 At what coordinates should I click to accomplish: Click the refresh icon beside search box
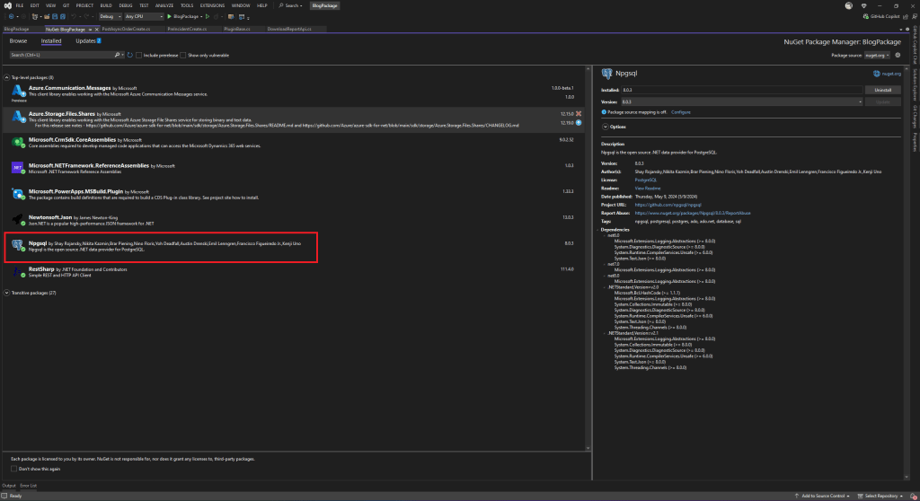(130, 55)
